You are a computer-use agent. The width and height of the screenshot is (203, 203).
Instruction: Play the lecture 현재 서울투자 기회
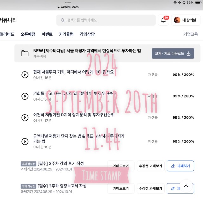tap(25, 75)
